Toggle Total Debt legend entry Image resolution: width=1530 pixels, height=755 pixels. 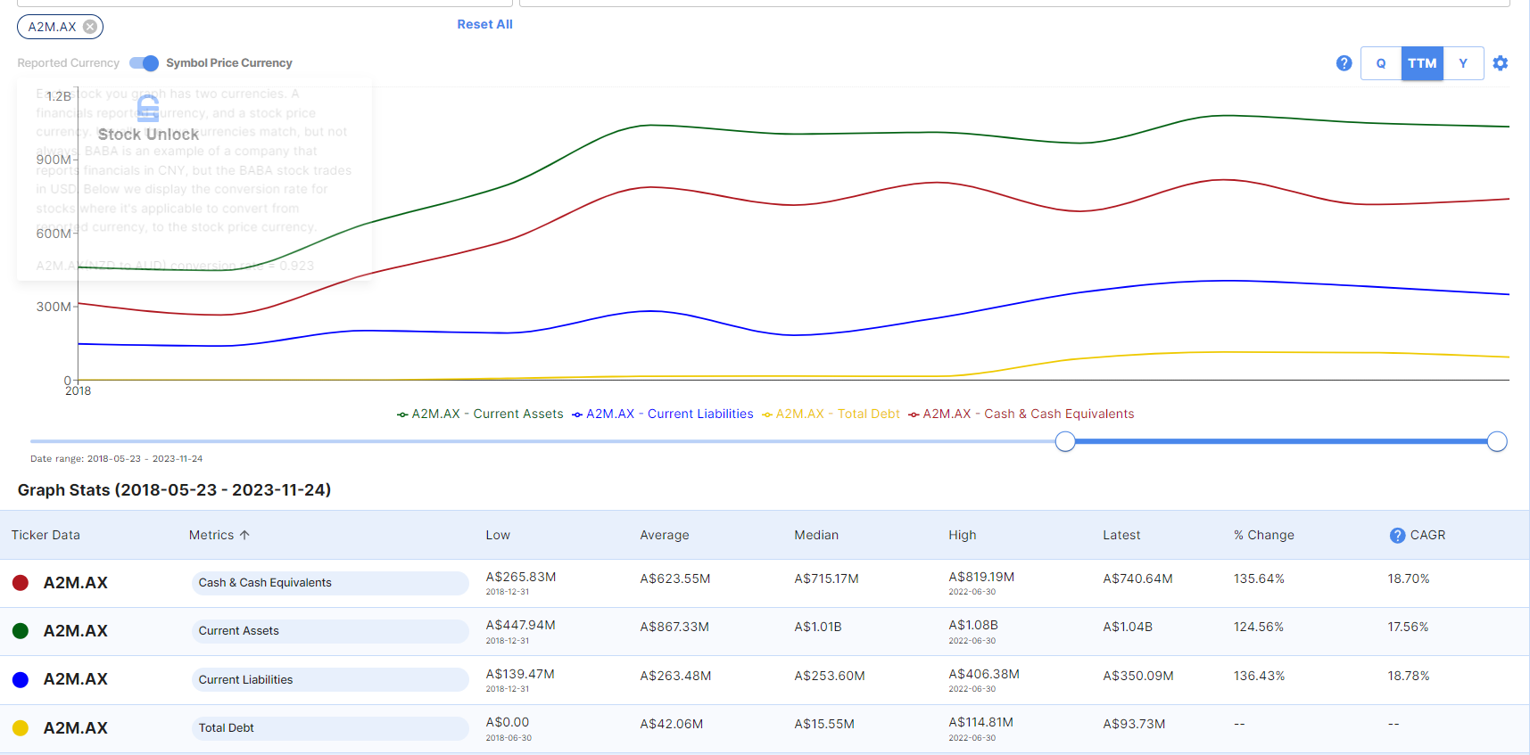point(831,414)
